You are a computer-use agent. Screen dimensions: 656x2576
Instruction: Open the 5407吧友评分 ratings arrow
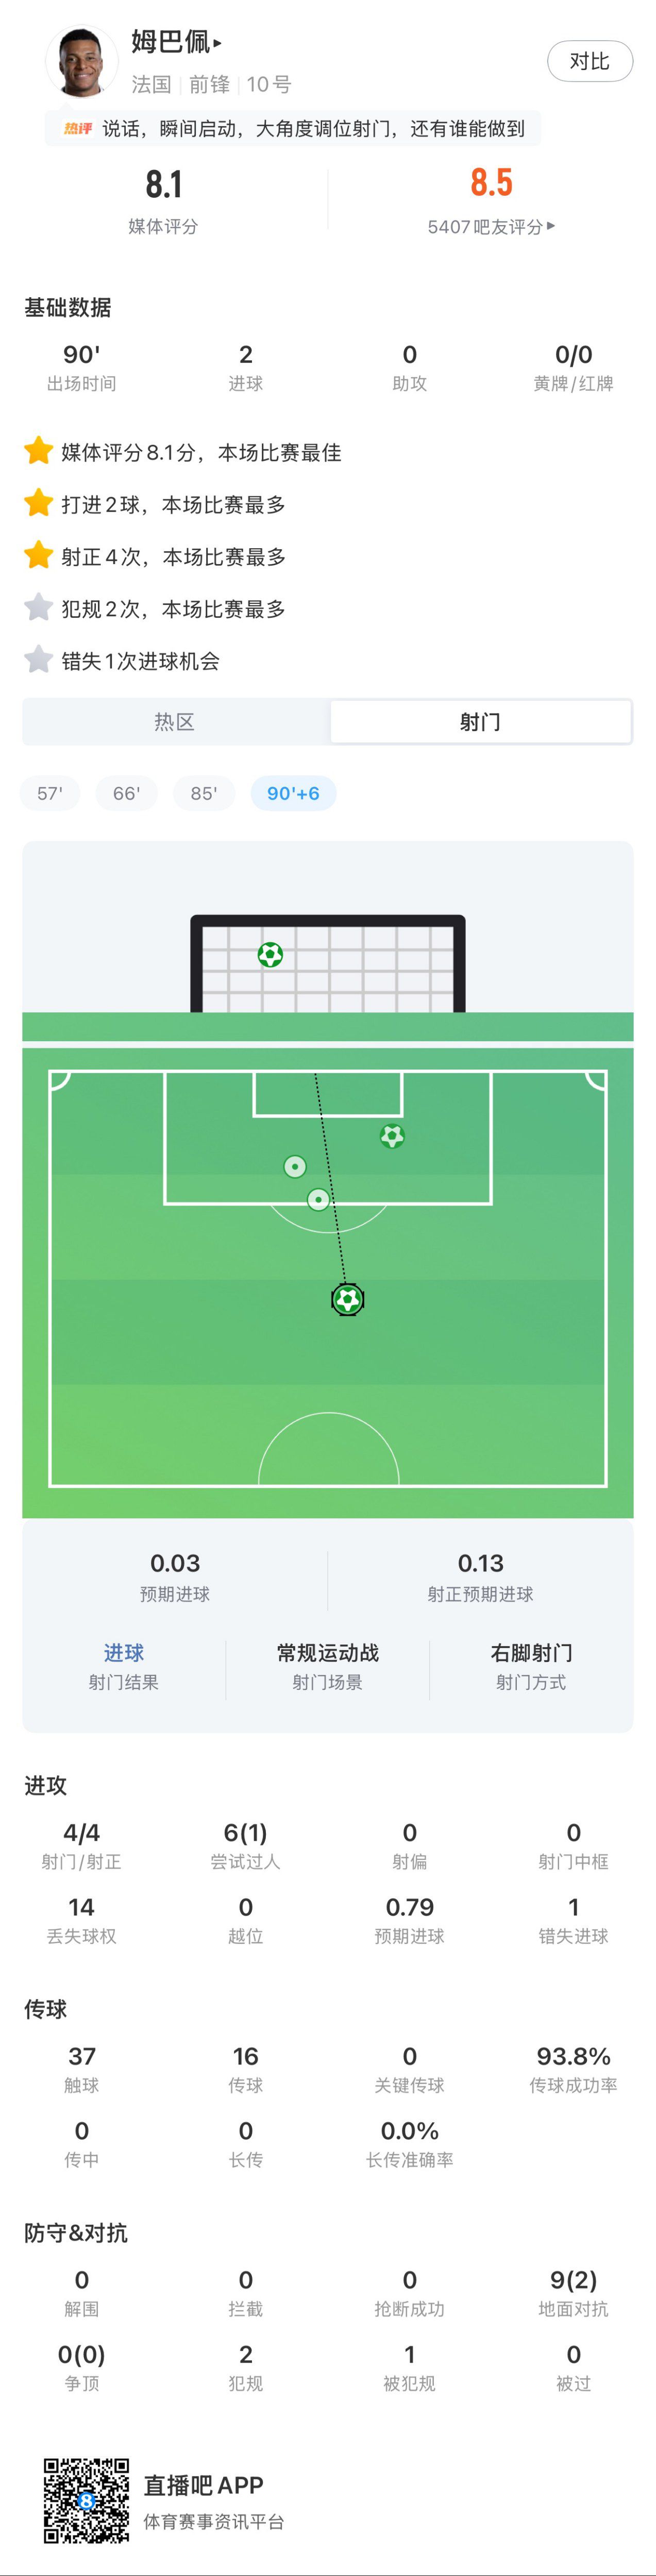pyautogui.click(x=552, y=226)
